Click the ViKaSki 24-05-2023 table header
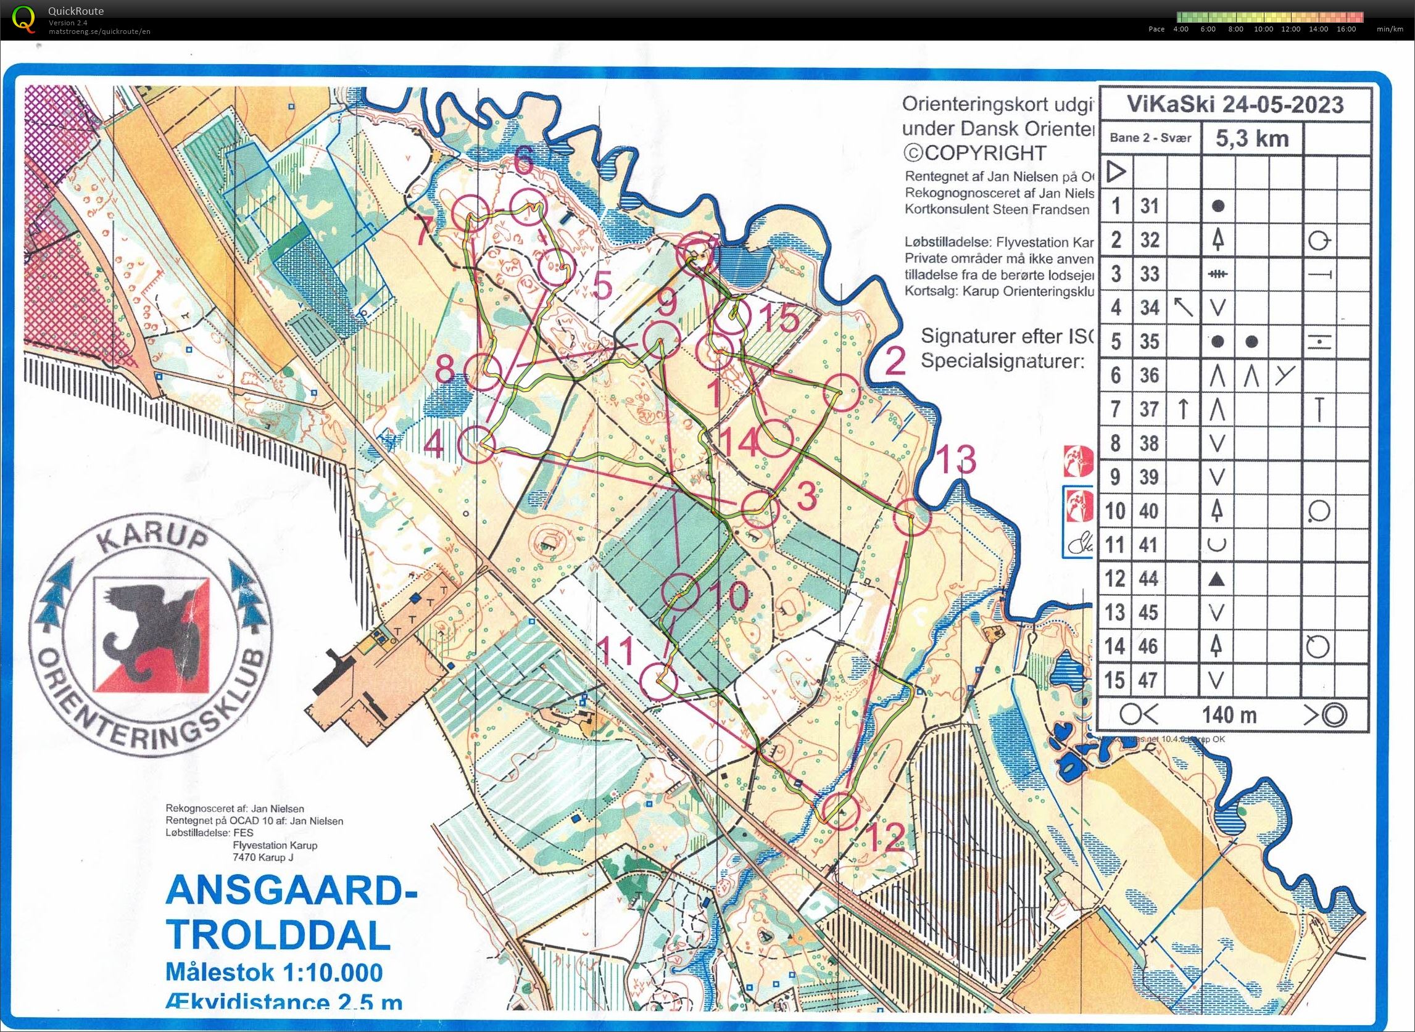1415x1032 pixels. coord(1235,104)
